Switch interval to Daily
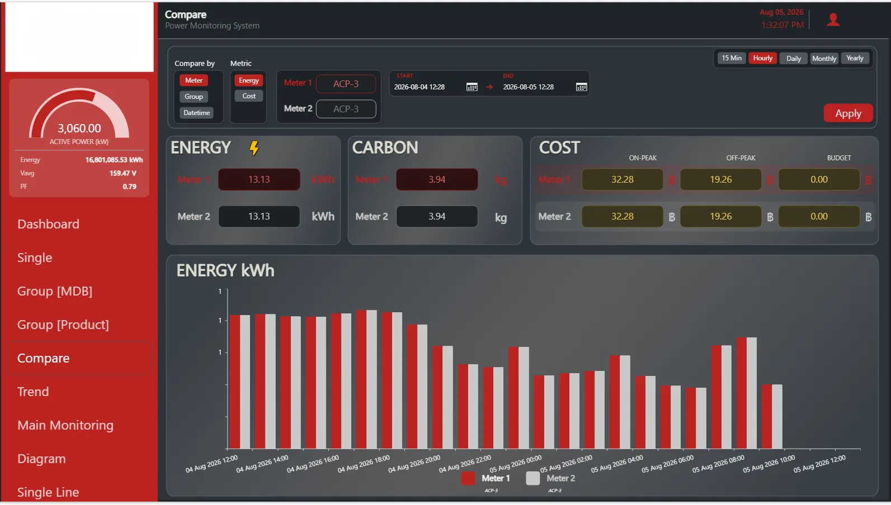Image resolution: width=891 pixels, height=505 pixels. point(793,59)
